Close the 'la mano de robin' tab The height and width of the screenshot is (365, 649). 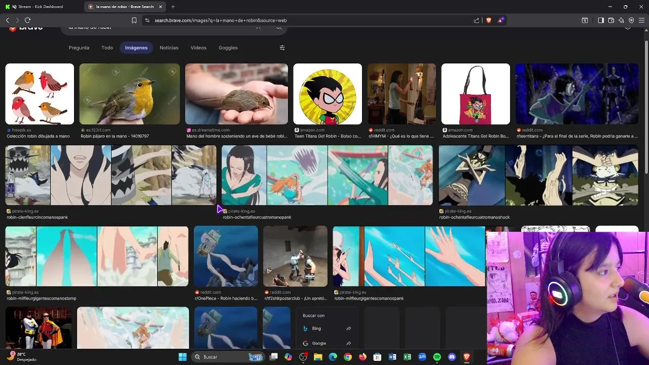161,7
